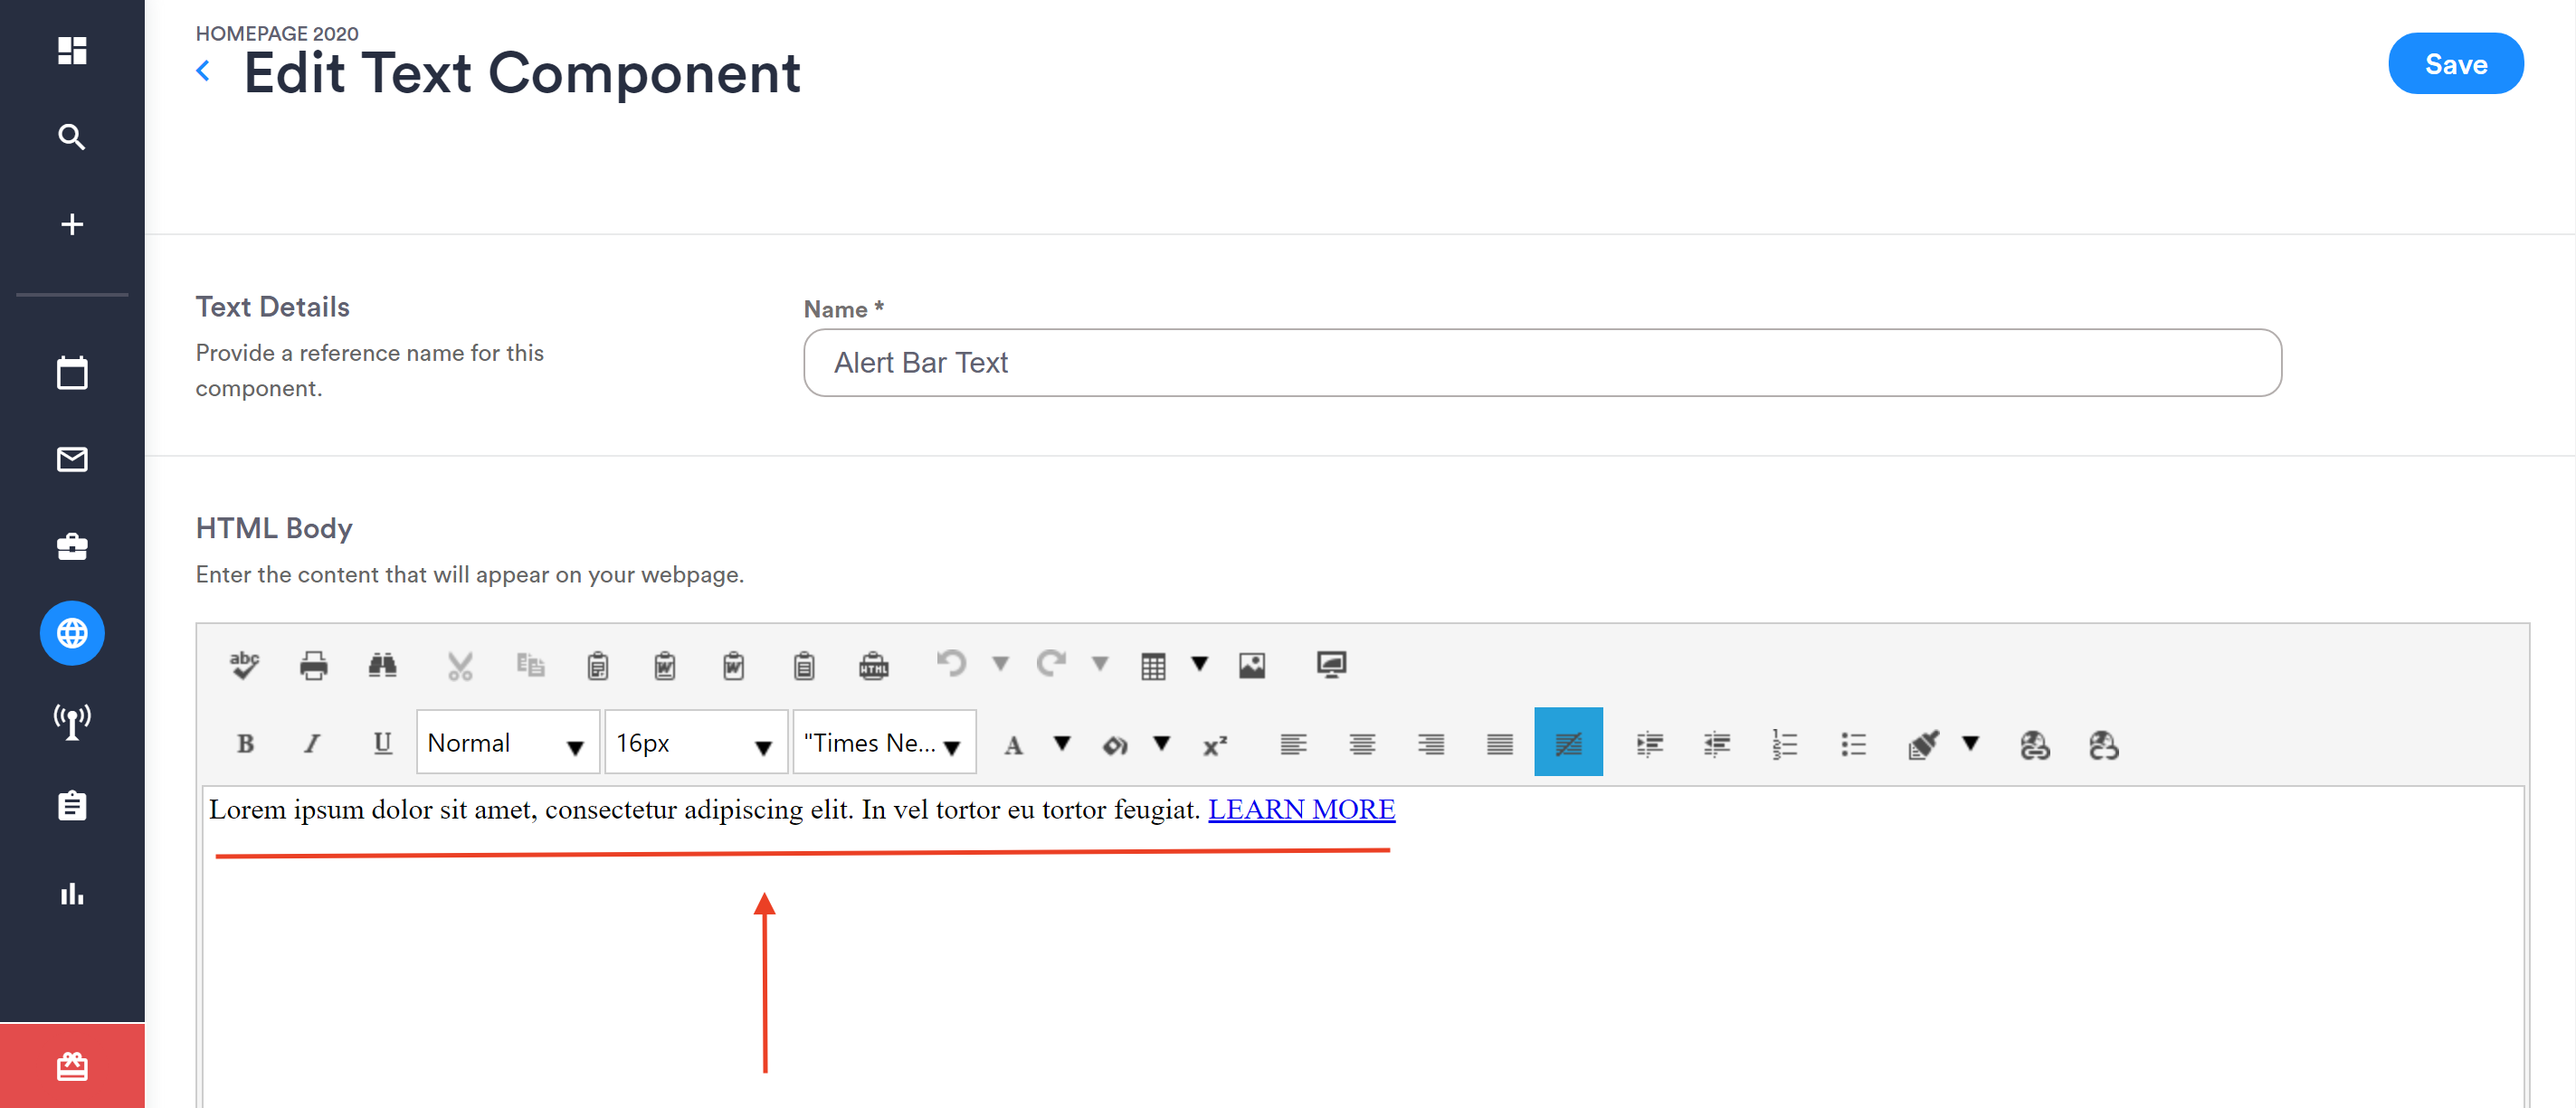Open the Times New Roman font dropdown
This screenshot has width=2576, height=1108.
click(x=885, y=743)
